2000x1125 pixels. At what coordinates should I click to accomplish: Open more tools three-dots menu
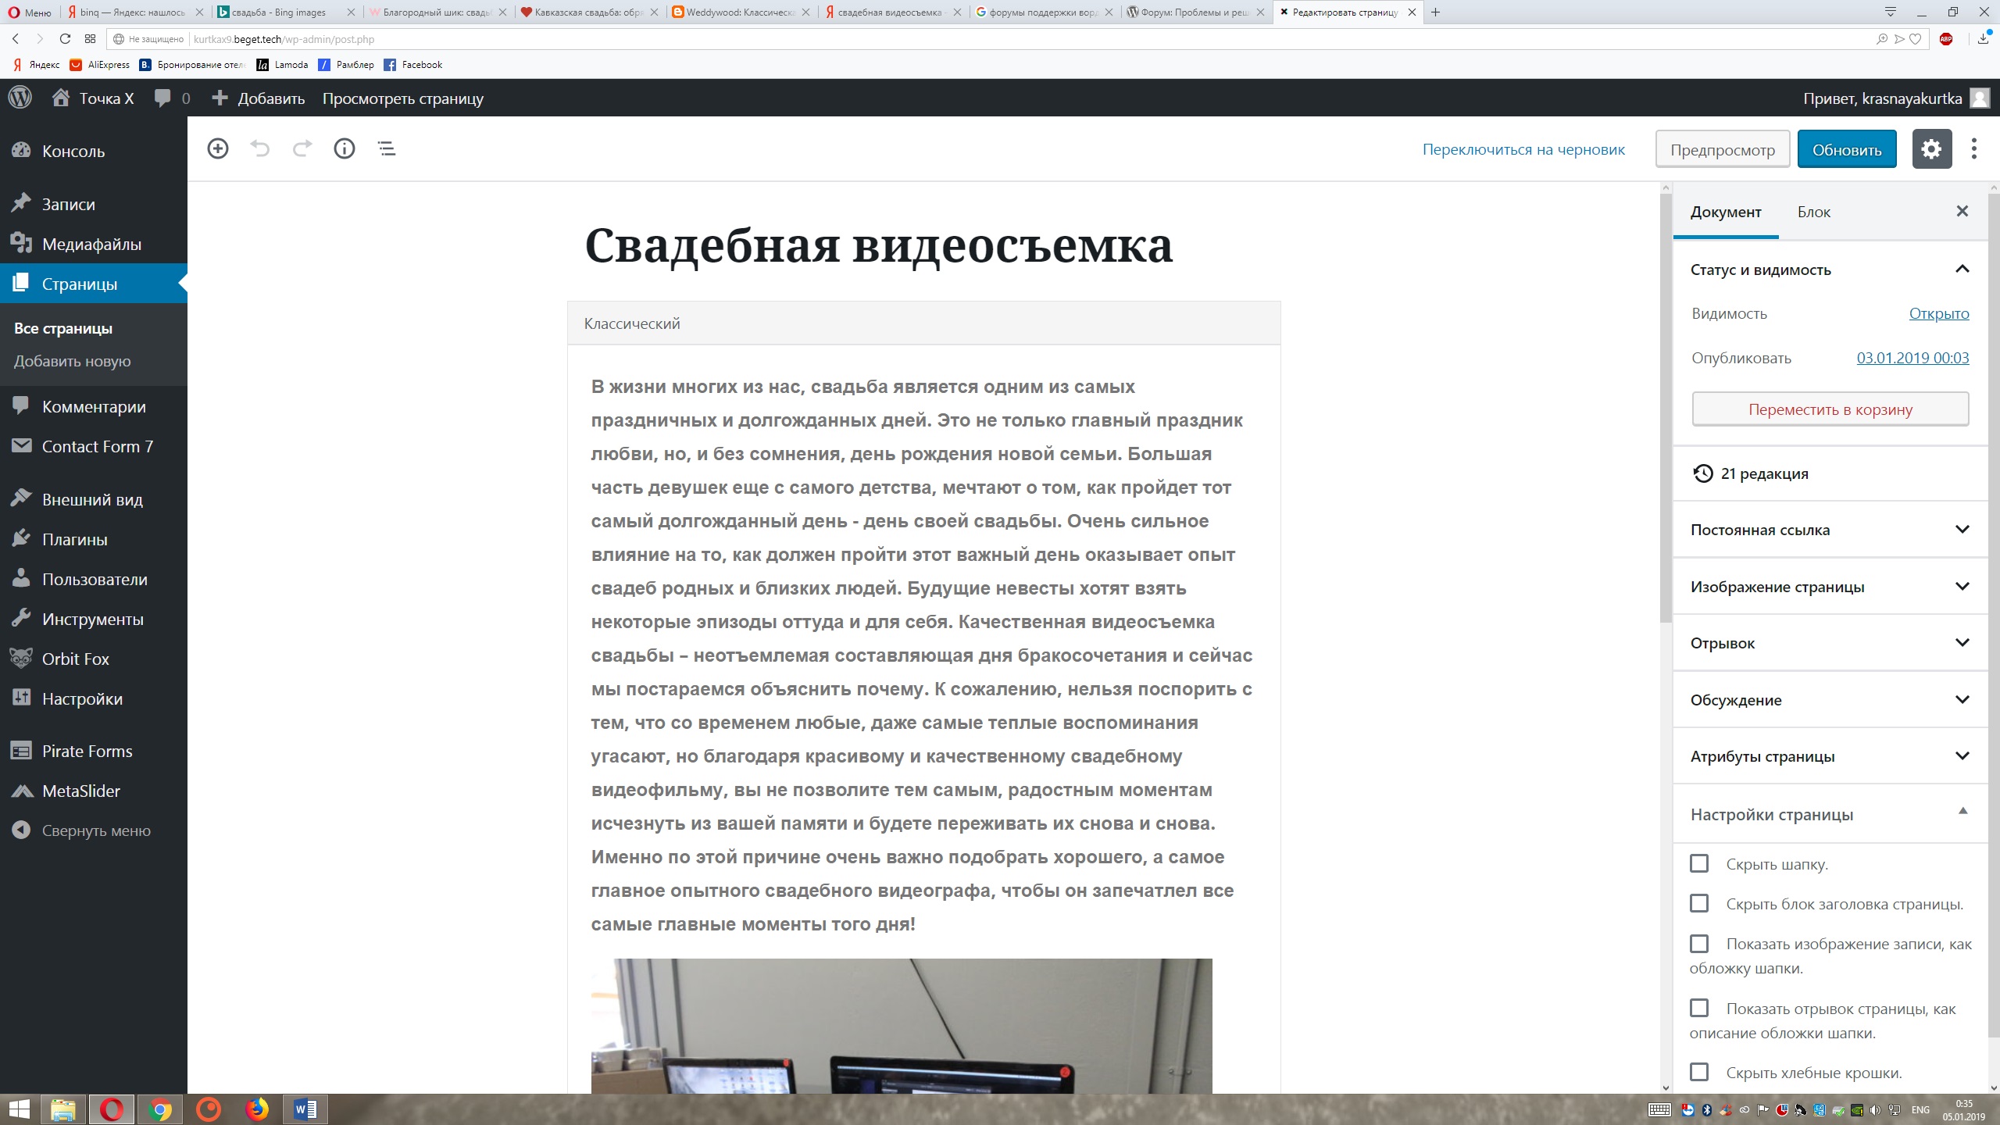tap(1974, 149)
